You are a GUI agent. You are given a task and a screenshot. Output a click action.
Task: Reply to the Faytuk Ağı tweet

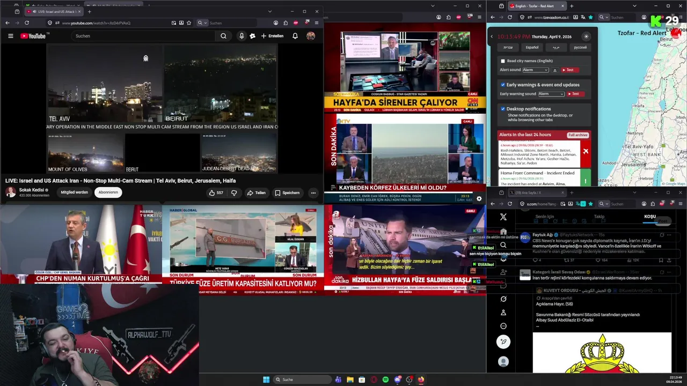536,260
